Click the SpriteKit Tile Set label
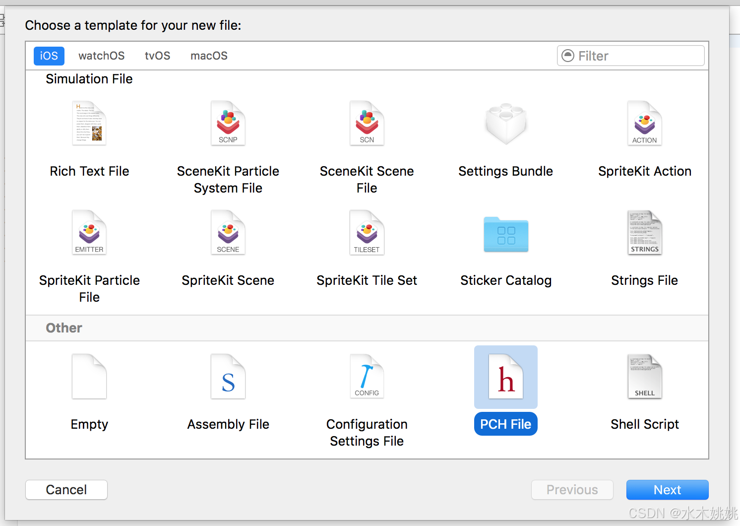 (x=367, y=280)
